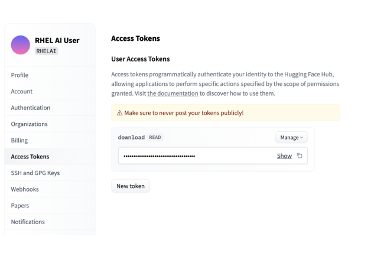Screen dimensions: 384x256
Task: Click the READ permission badge
Action: (x=155, y=137)
